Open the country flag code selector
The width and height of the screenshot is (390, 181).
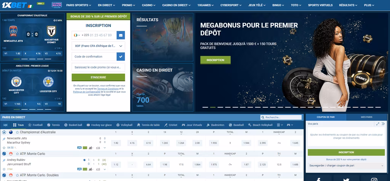click(77, 35)
